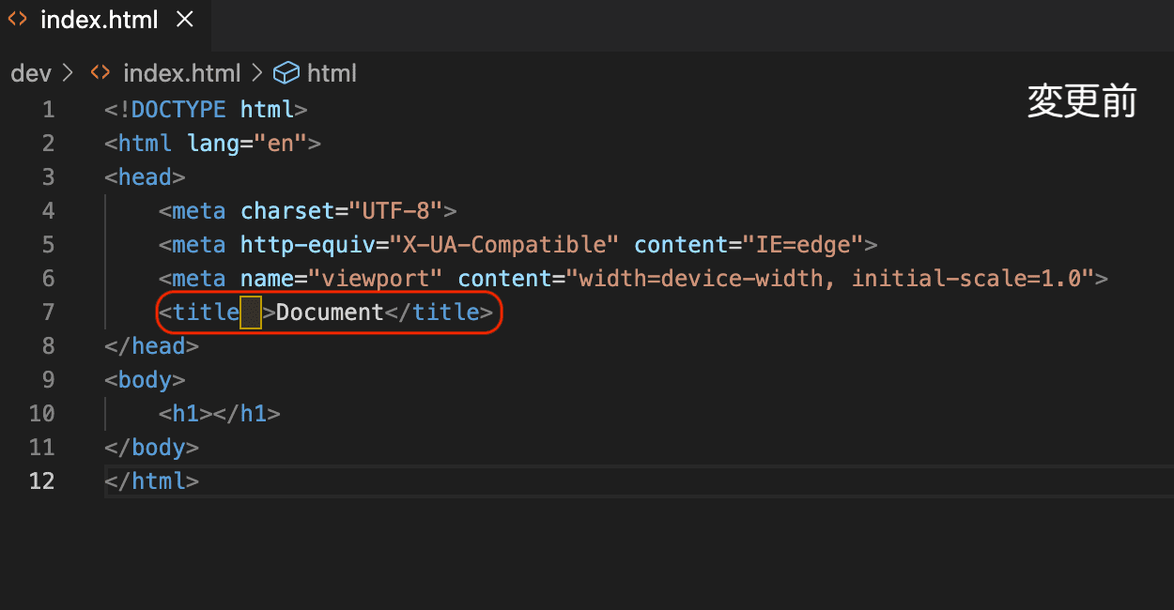
Task: Click the "viewport" string on line 6
Action: 376,279
